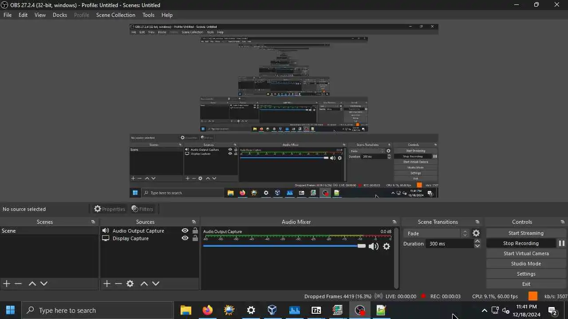Decrease transition duration with down arrow
This screenshot has height=319, width=568.
coord(477,246)
